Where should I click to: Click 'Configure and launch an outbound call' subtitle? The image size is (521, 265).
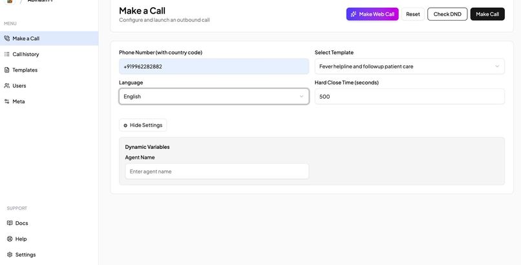pyautogui.click(x=164, y=20)
